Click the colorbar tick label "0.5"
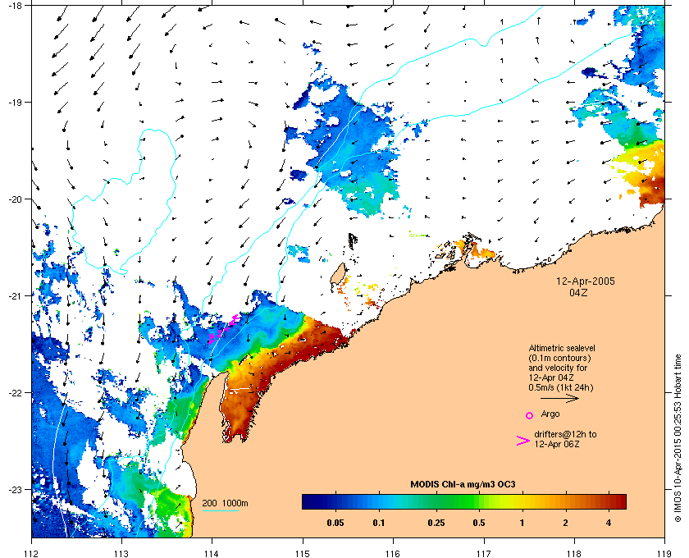The image size is (689, 558). pyautogui.click(x=479, y=524)
